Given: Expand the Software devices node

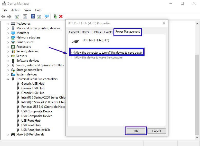Looking at the screenshot, I should click(x=8, y=61).
